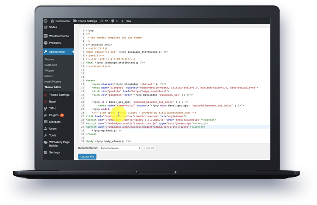Click Ecommerce site name link

63,21
